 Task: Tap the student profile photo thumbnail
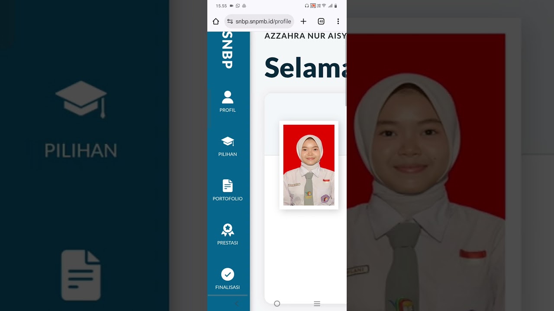point(309,165)
